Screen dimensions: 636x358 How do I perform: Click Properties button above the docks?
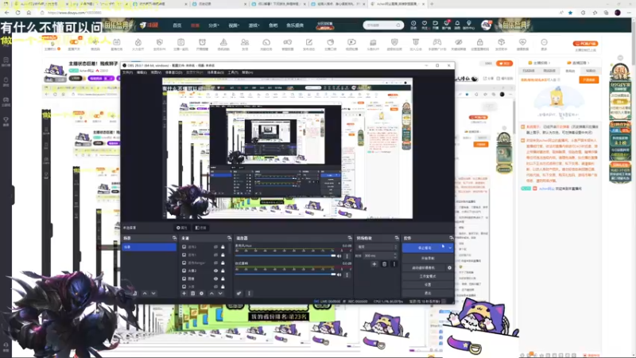coord(182,228)
